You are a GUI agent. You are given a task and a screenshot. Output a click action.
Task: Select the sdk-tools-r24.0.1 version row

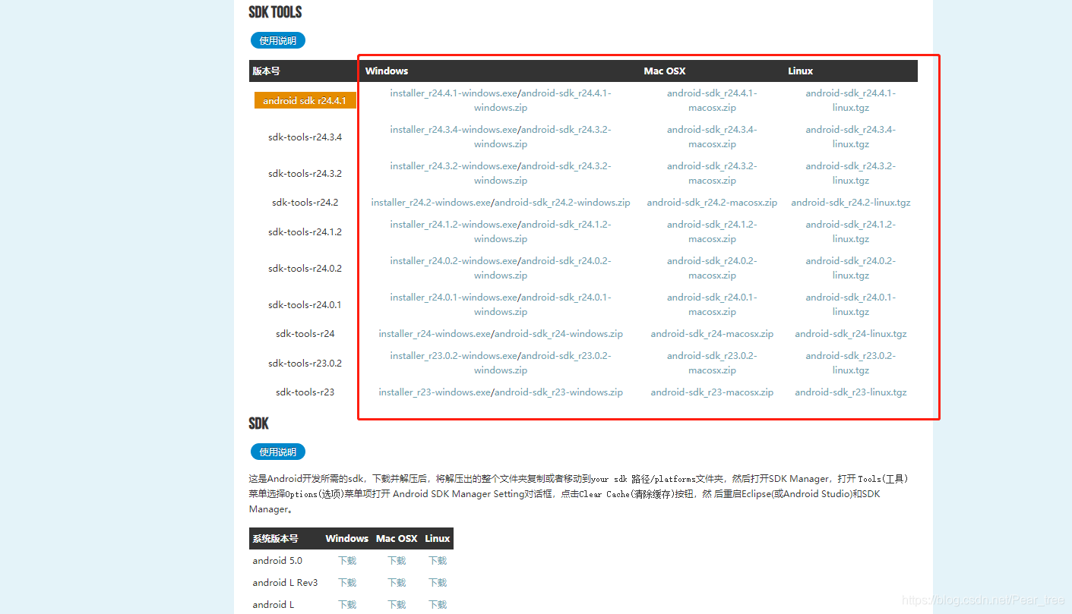(x=305, y=304)
